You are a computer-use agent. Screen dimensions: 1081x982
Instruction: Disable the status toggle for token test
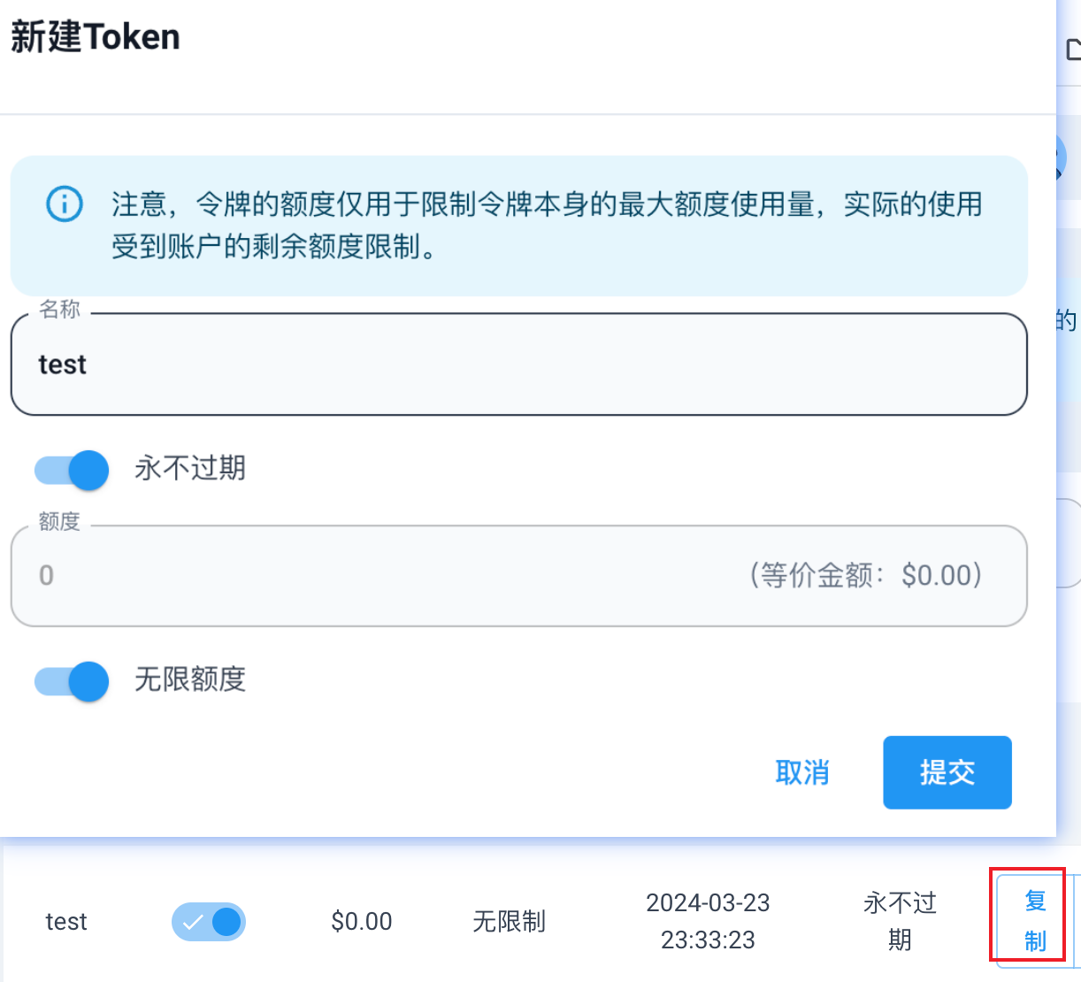click(209, 922)
